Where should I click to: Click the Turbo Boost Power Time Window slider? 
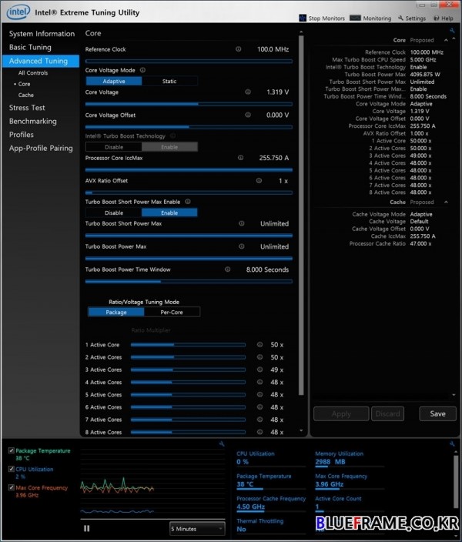189,281
